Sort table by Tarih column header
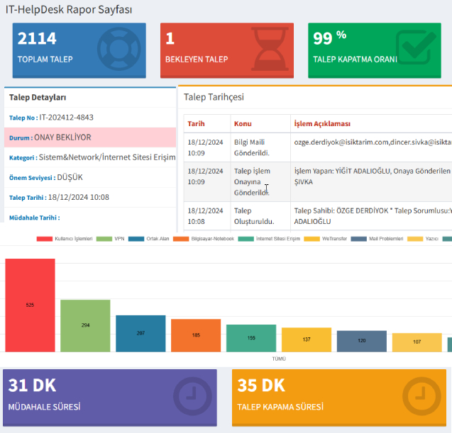Viewport: 452px width, 433px height. (196, 124)
